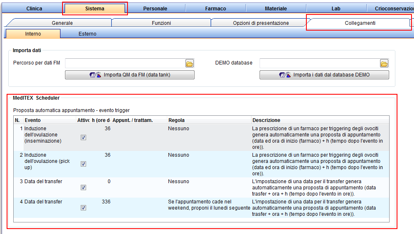Select row 3 Data del transfer

point(201,187)
